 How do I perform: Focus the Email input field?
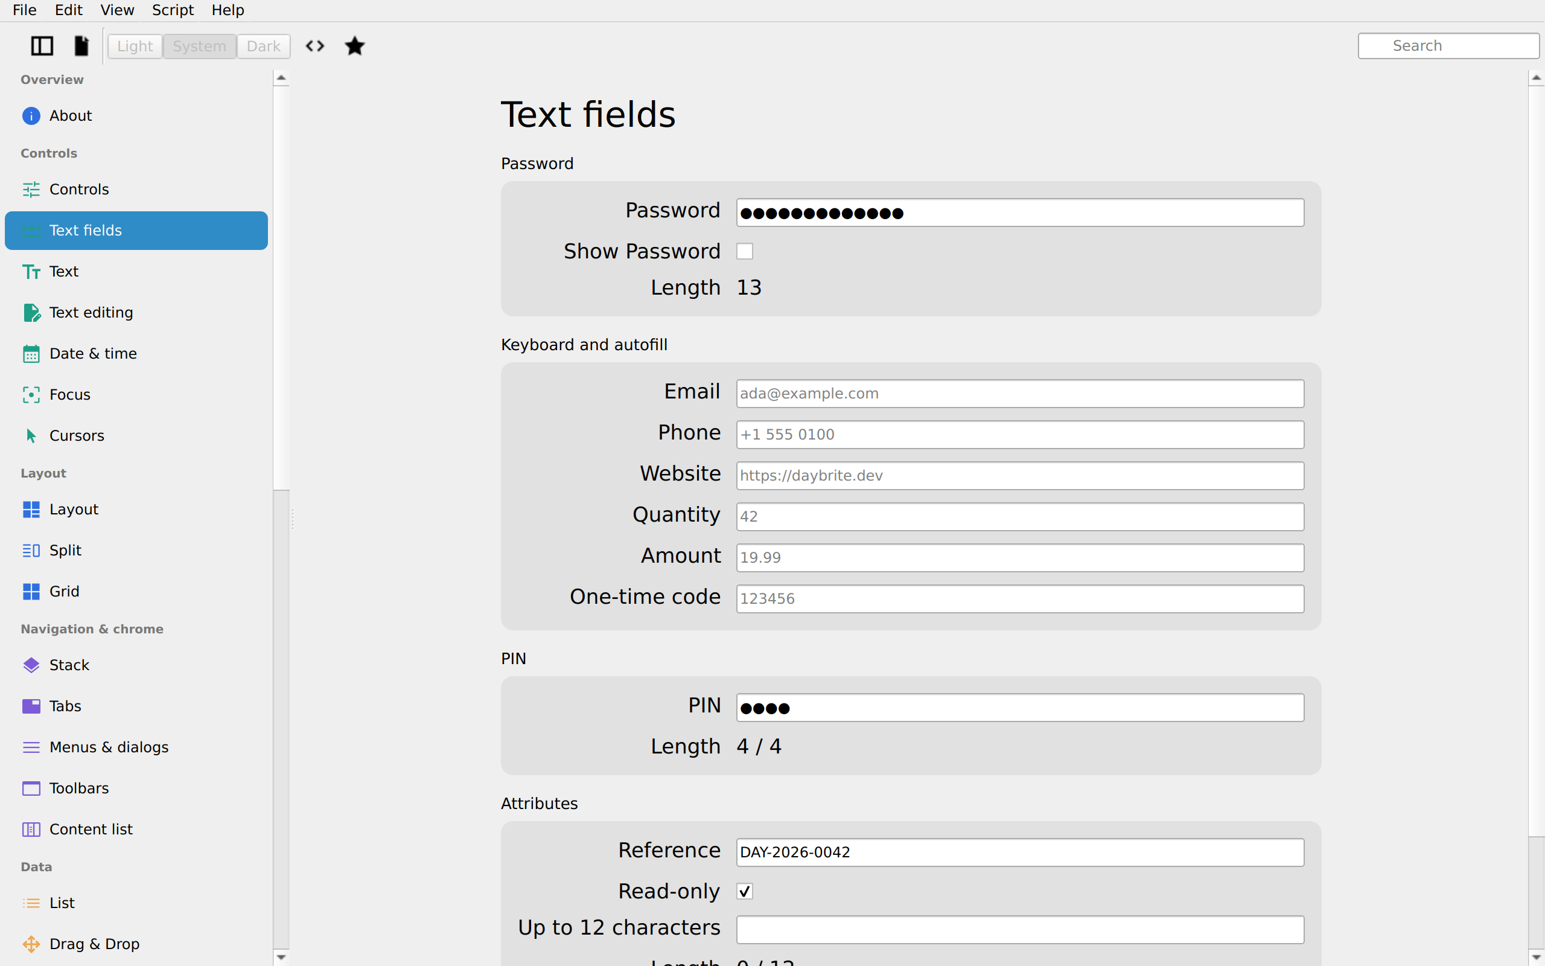tap(1019, 394)
